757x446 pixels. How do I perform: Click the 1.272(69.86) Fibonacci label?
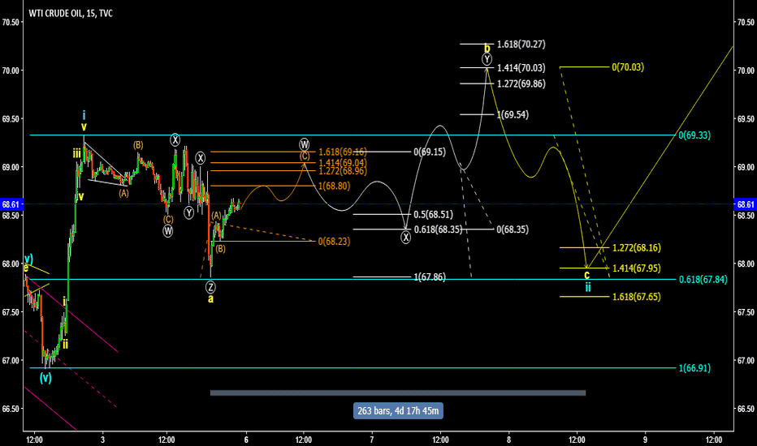[521, 84]
